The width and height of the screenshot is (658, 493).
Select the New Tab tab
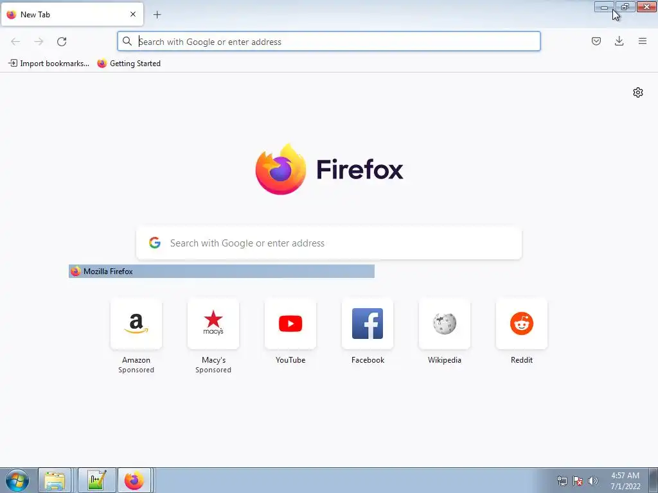[72, 14]
